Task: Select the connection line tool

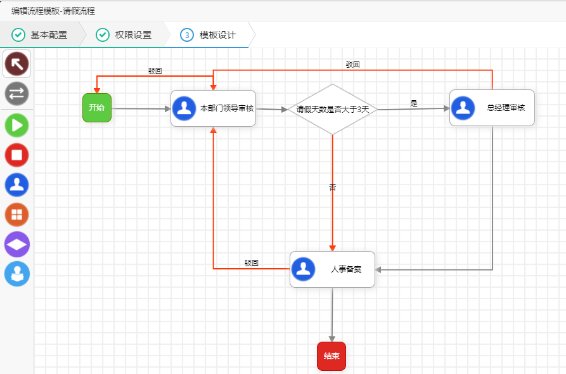Action: click(x=16, y=93)
